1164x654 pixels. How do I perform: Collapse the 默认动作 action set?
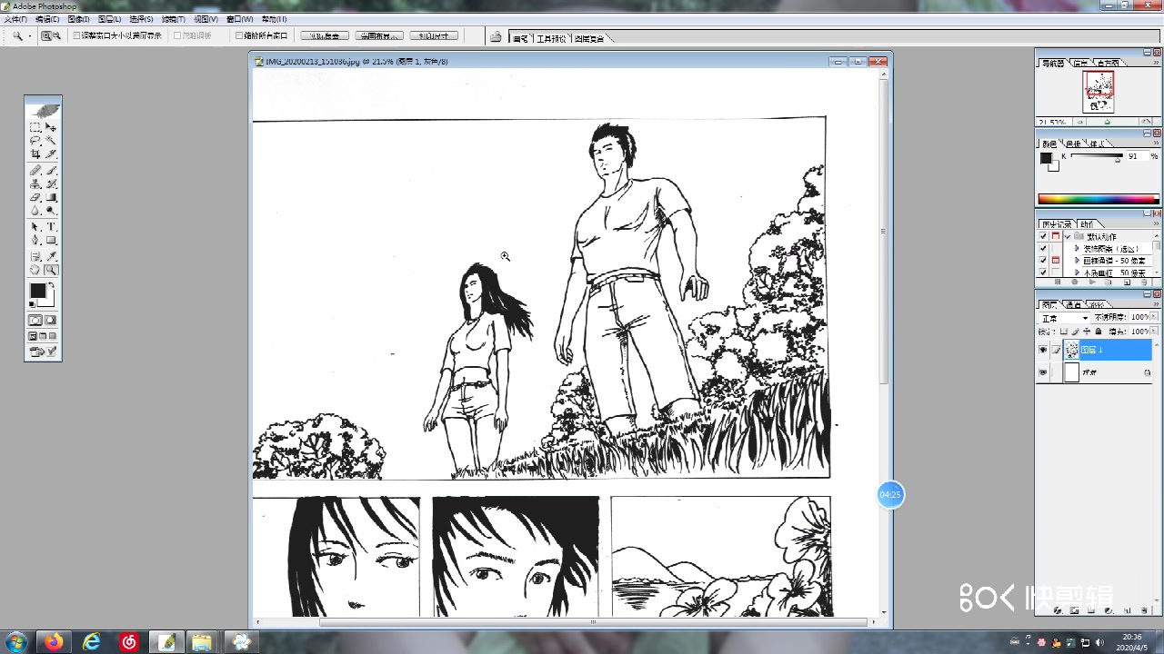(x=1068, y=237)
